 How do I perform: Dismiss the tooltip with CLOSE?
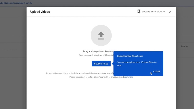click(157, 72)
